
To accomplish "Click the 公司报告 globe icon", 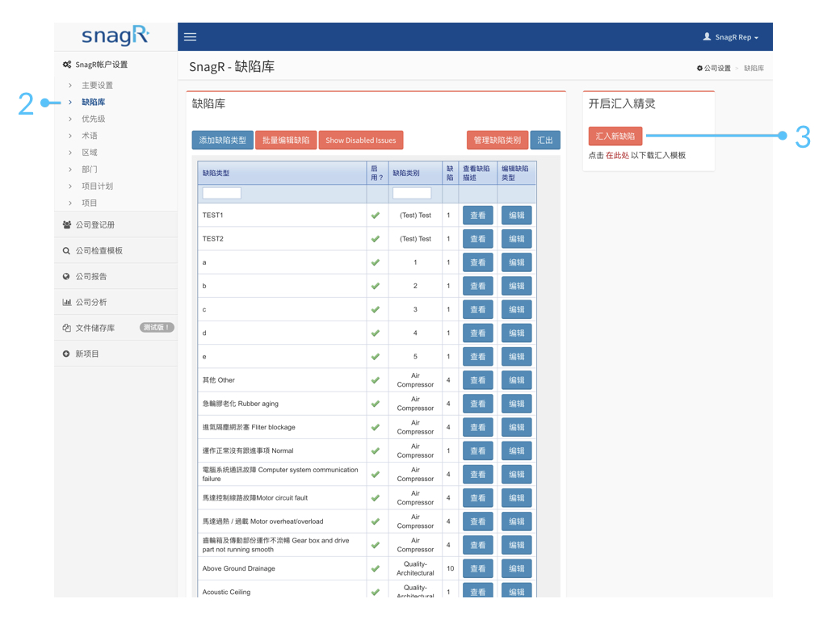I will (66, 276).
